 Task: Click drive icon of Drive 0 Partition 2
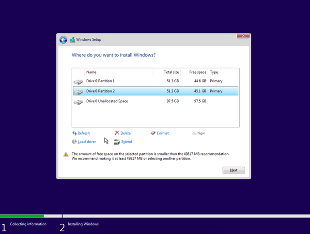[78, 92]
